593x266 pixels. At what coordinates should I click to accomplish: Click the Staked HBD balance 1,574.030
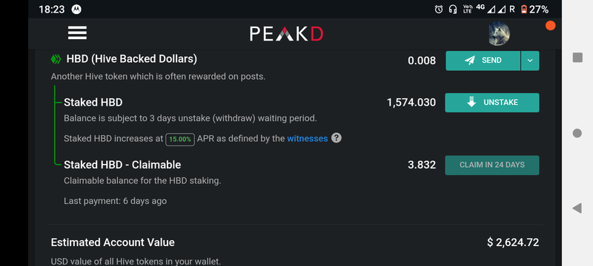(x=411, y=103)
